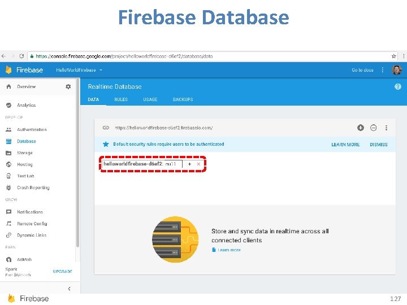Delete the node with the red X
The width and height of the screenshot is (407, 305).
[x=198, y=164]
